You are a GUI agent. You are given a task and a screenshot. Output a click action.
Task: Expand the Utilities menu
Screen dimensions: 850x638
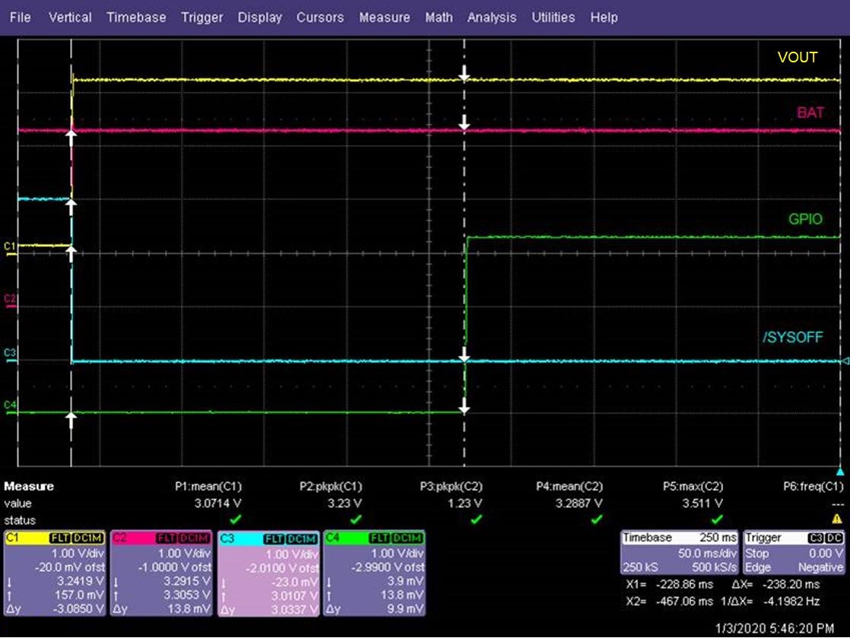click(x=553, y=17)
